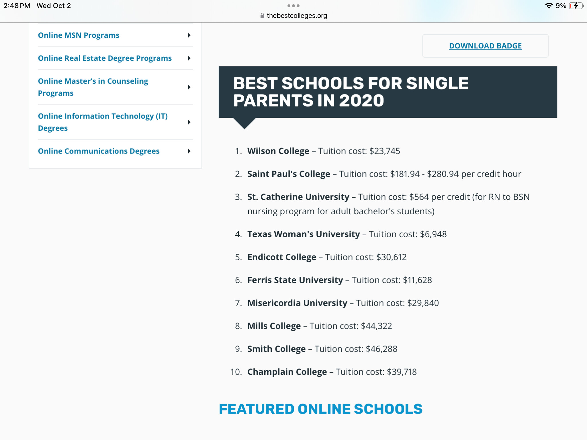Screen dimensions: 587x440
Task: Select Ferris State University entry
Action: [295, 280]
